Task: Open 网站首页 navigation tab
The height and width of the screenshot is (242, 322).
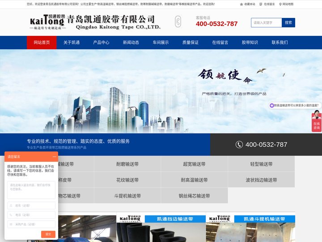Action: 42,43
